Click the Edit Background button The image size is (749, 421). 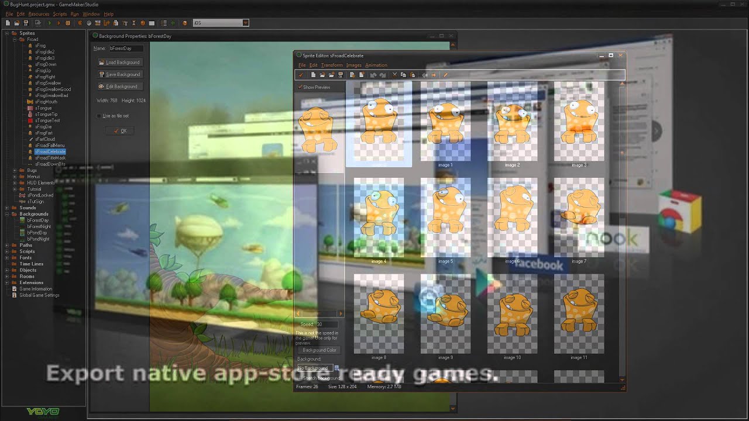pyautogui.click(x=121, y=87)
